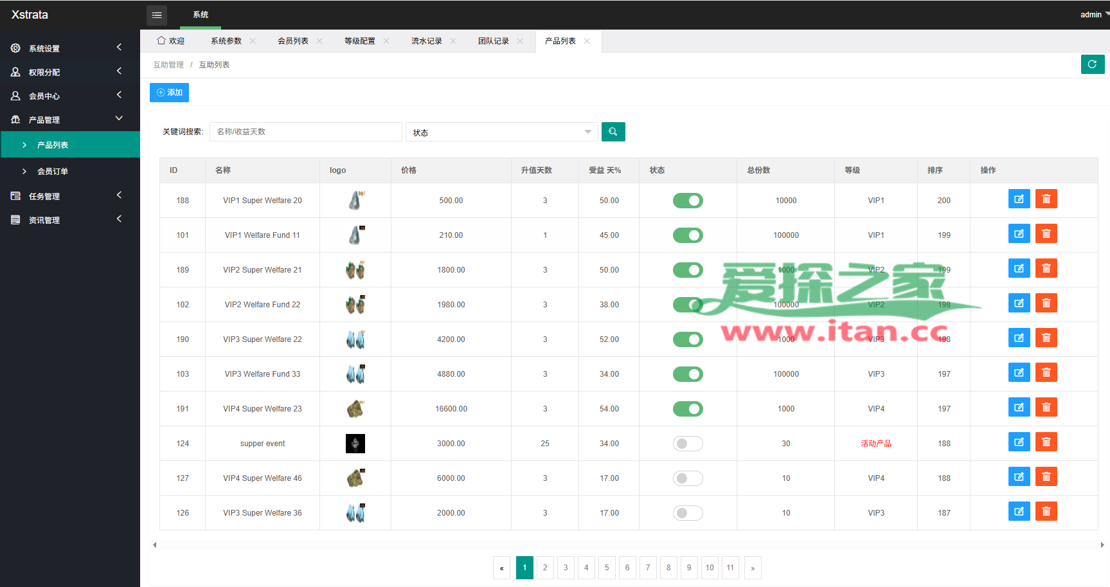Edit product VIP1 Super Welfare 20
Viewport: 1110px width, 587px height.
point(1019,199)
